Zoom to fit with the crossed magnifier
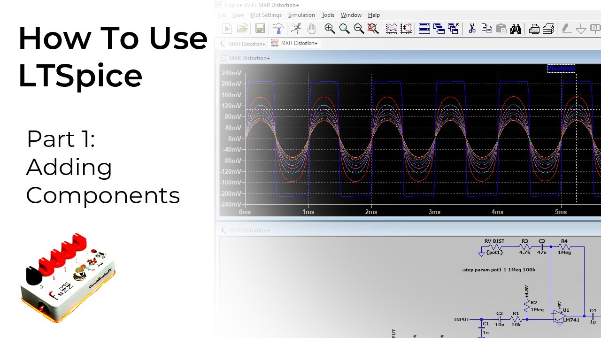The image size is (601, 338). point(373,29)
